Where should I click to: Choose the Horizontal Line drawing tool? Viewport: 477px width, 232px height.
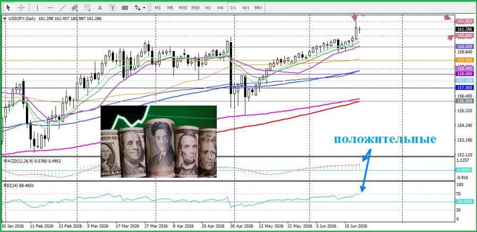50,8
